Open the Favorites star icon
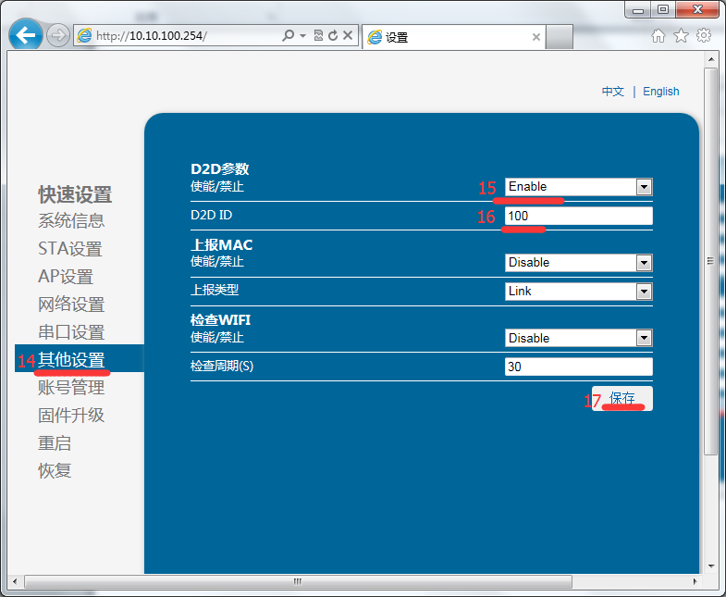The width and height of the screenshot is (726, 597). click(x=681, y=36)
